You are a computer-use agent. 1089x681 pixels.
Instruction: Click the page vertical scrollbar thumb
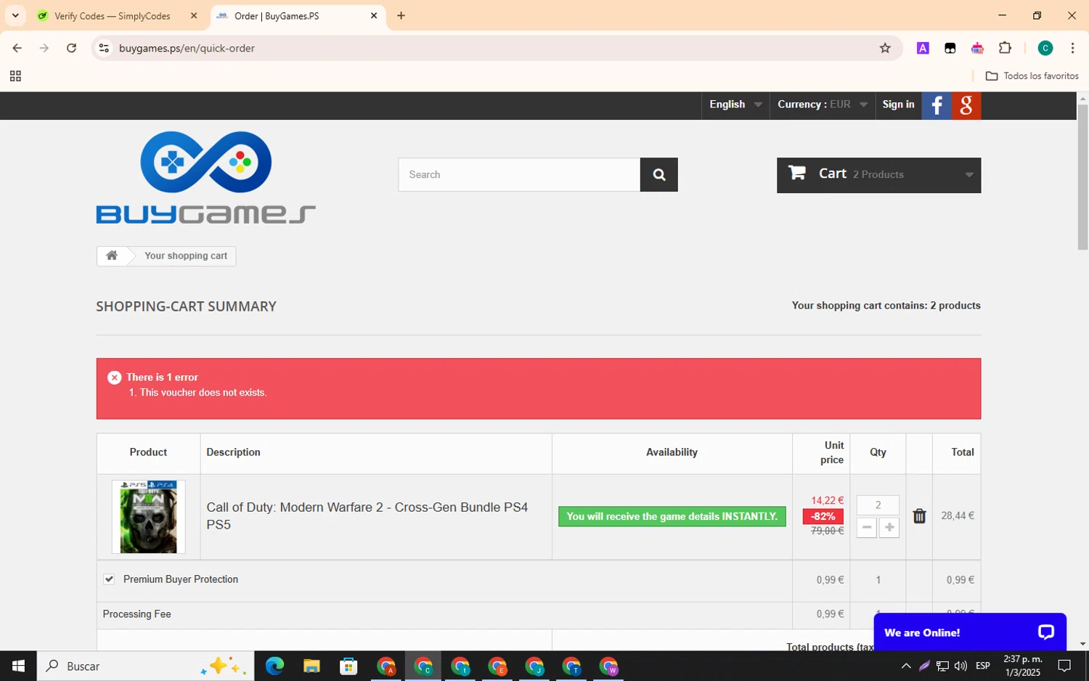point(1082,177)
